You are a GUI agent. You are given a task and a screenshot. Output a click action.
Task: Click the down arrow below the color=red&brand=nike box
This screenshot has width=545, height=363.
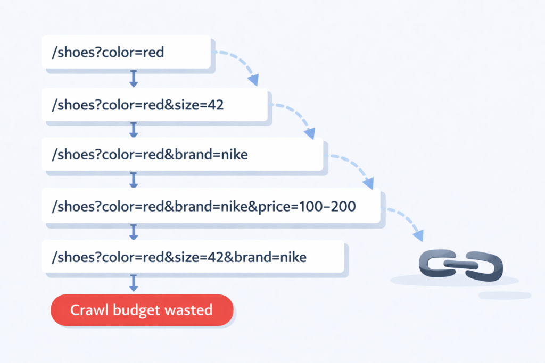134,180
